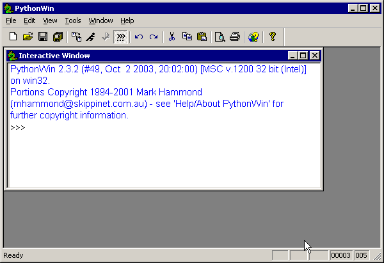The height and width of the screenshot is (263, 384).
Task: Open the Window menu
Action: [100, 20]
